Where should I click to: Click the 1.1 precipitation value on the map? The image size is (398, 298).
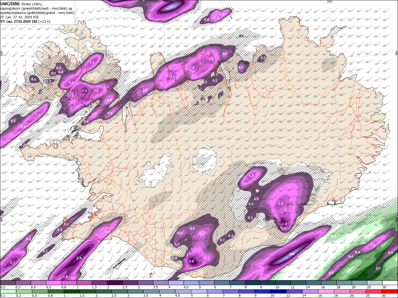(x=172, y=76)
